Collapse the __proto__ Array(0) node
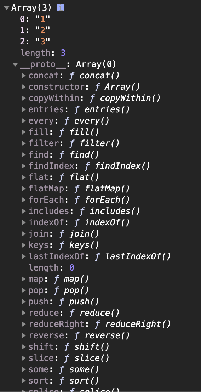Image resolution: width=201 pixels, height=392 pixels. coord(15,65)
